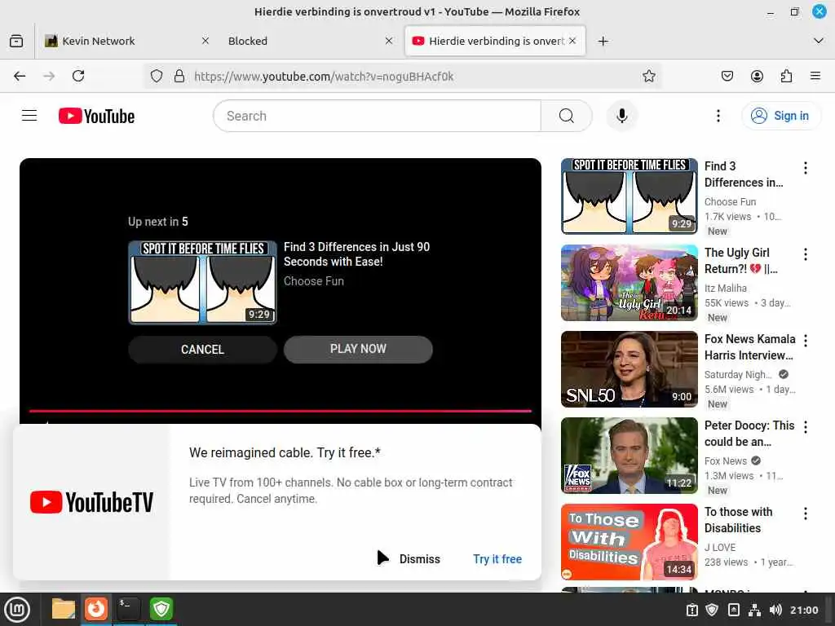Open volume control in system tray
The image size is (835, 626).
point(775,610)
